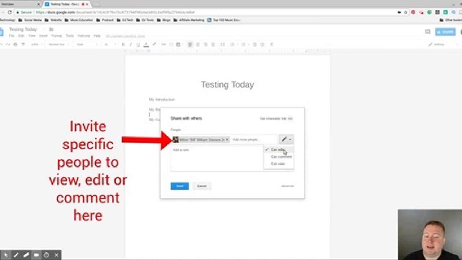
Task: Click the Clear formatting icon
Action: [271, 44]
